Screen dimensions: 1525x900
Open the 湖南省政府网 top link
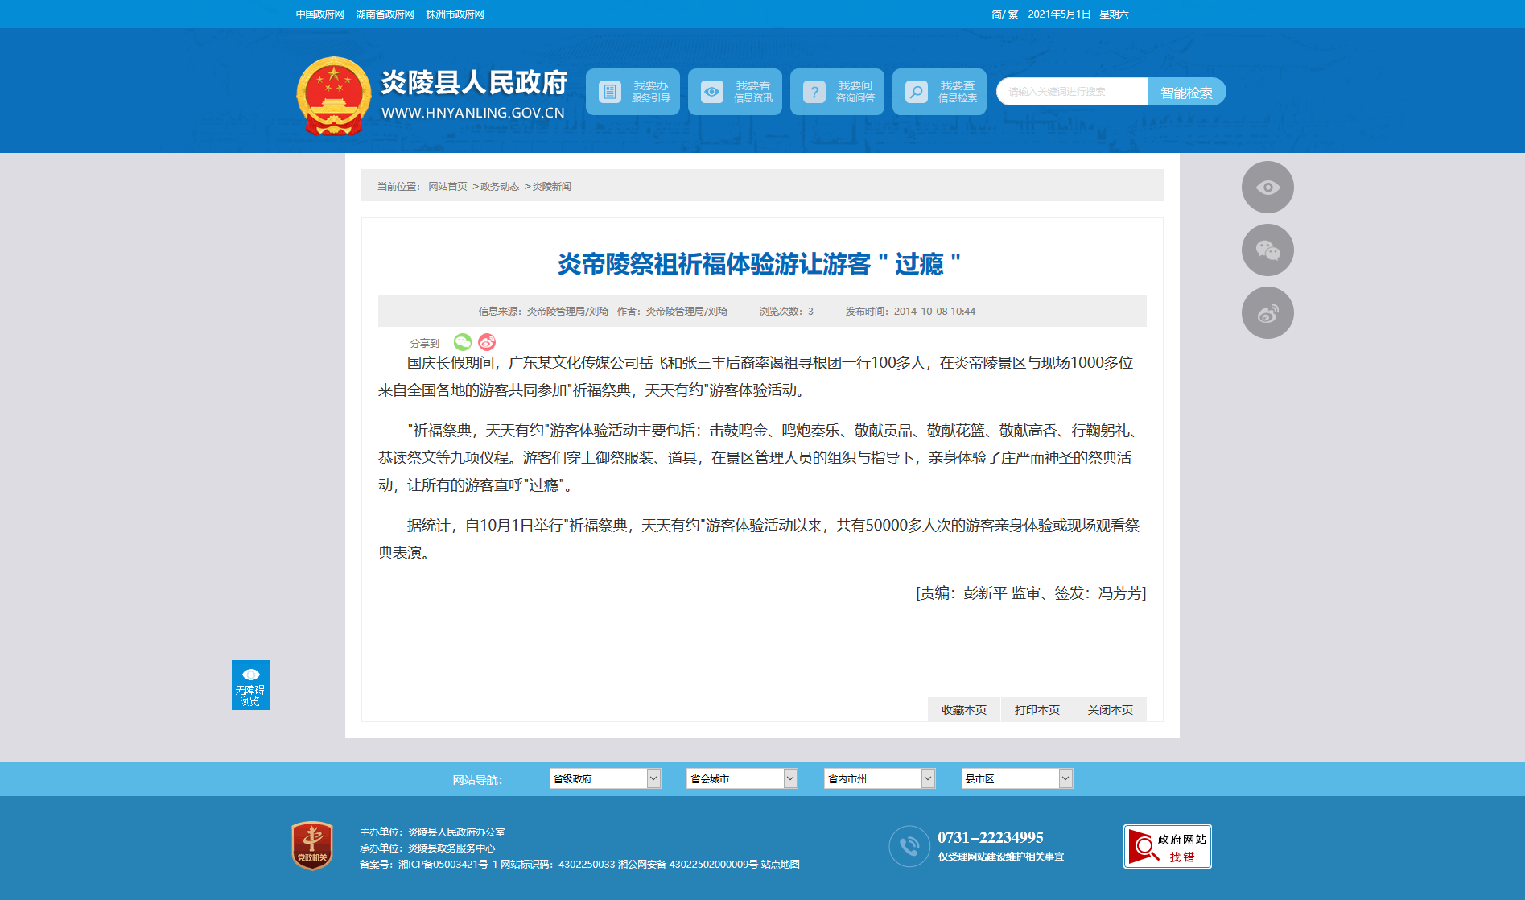pos(385,14)
